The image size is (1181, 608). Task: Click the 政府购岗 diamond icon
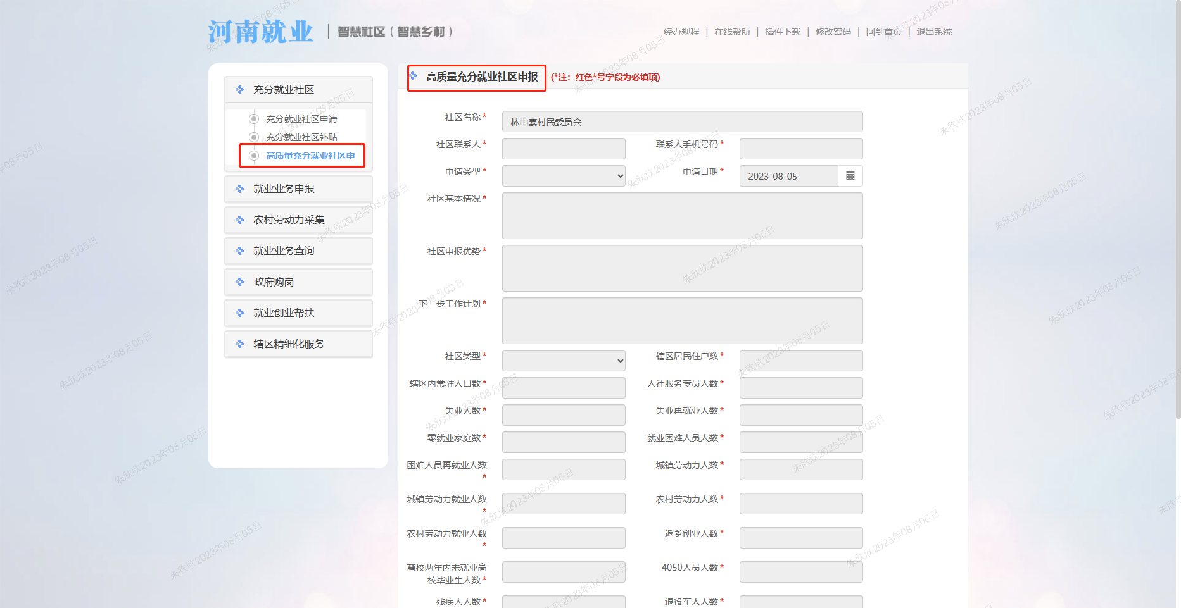[239, 282]
